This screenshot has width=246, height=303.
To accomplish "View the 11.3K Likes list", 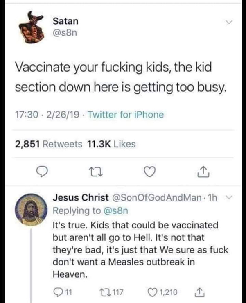I will tap(111, 144).
